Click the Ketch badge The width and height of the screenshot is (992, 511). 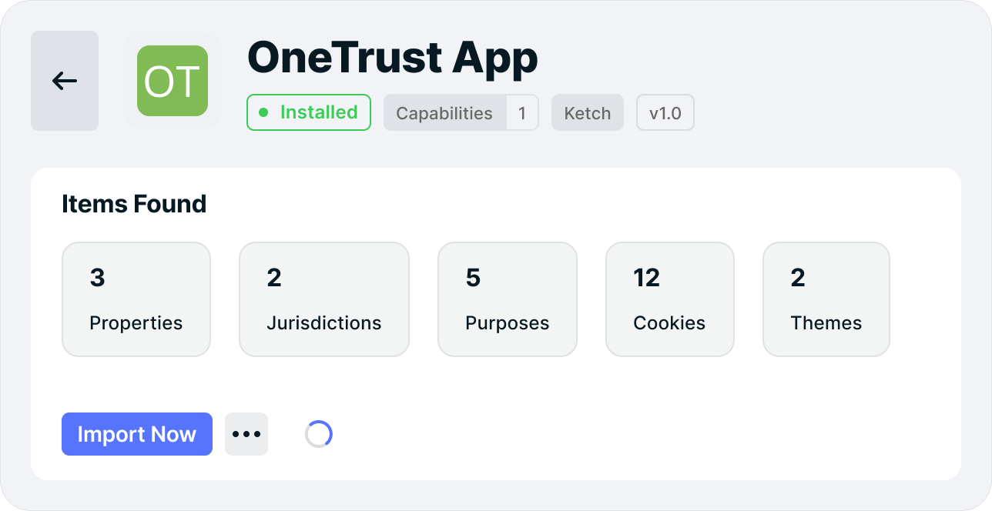pyautogui.click(x=587, y=112)
